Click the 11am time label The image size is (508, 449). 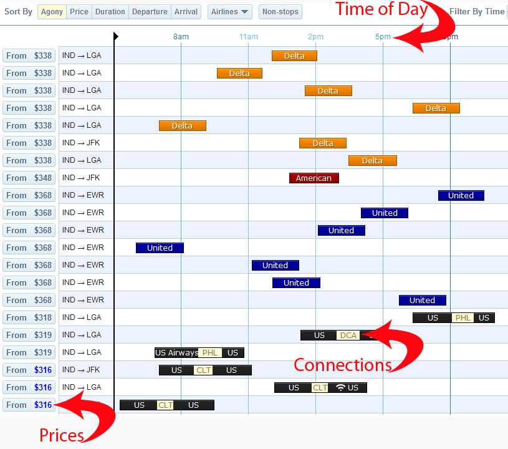(x=248, y=37)
